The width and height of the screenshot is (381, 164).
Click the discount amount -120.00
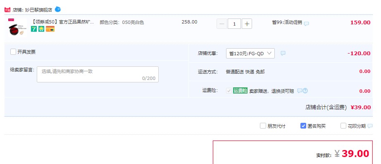click(359, 53)
